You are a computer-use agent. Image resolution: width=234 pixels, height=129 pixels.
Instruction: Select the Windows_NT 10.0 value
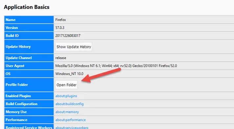click(69, 74)
